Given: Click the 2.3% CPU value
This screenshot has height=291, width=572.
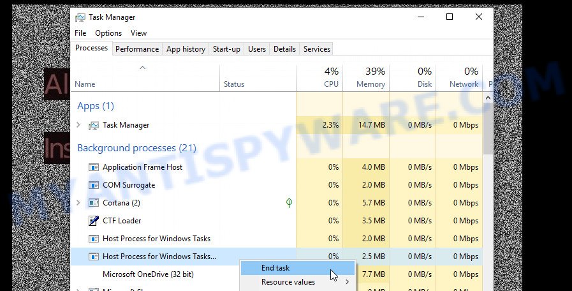Looking at the screenshot, I should (330, 125).
